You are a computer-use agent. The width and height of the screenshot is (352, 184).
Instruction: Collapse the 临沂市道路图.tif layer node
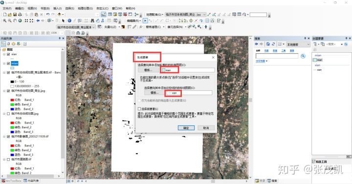click(x=4, y=159)
